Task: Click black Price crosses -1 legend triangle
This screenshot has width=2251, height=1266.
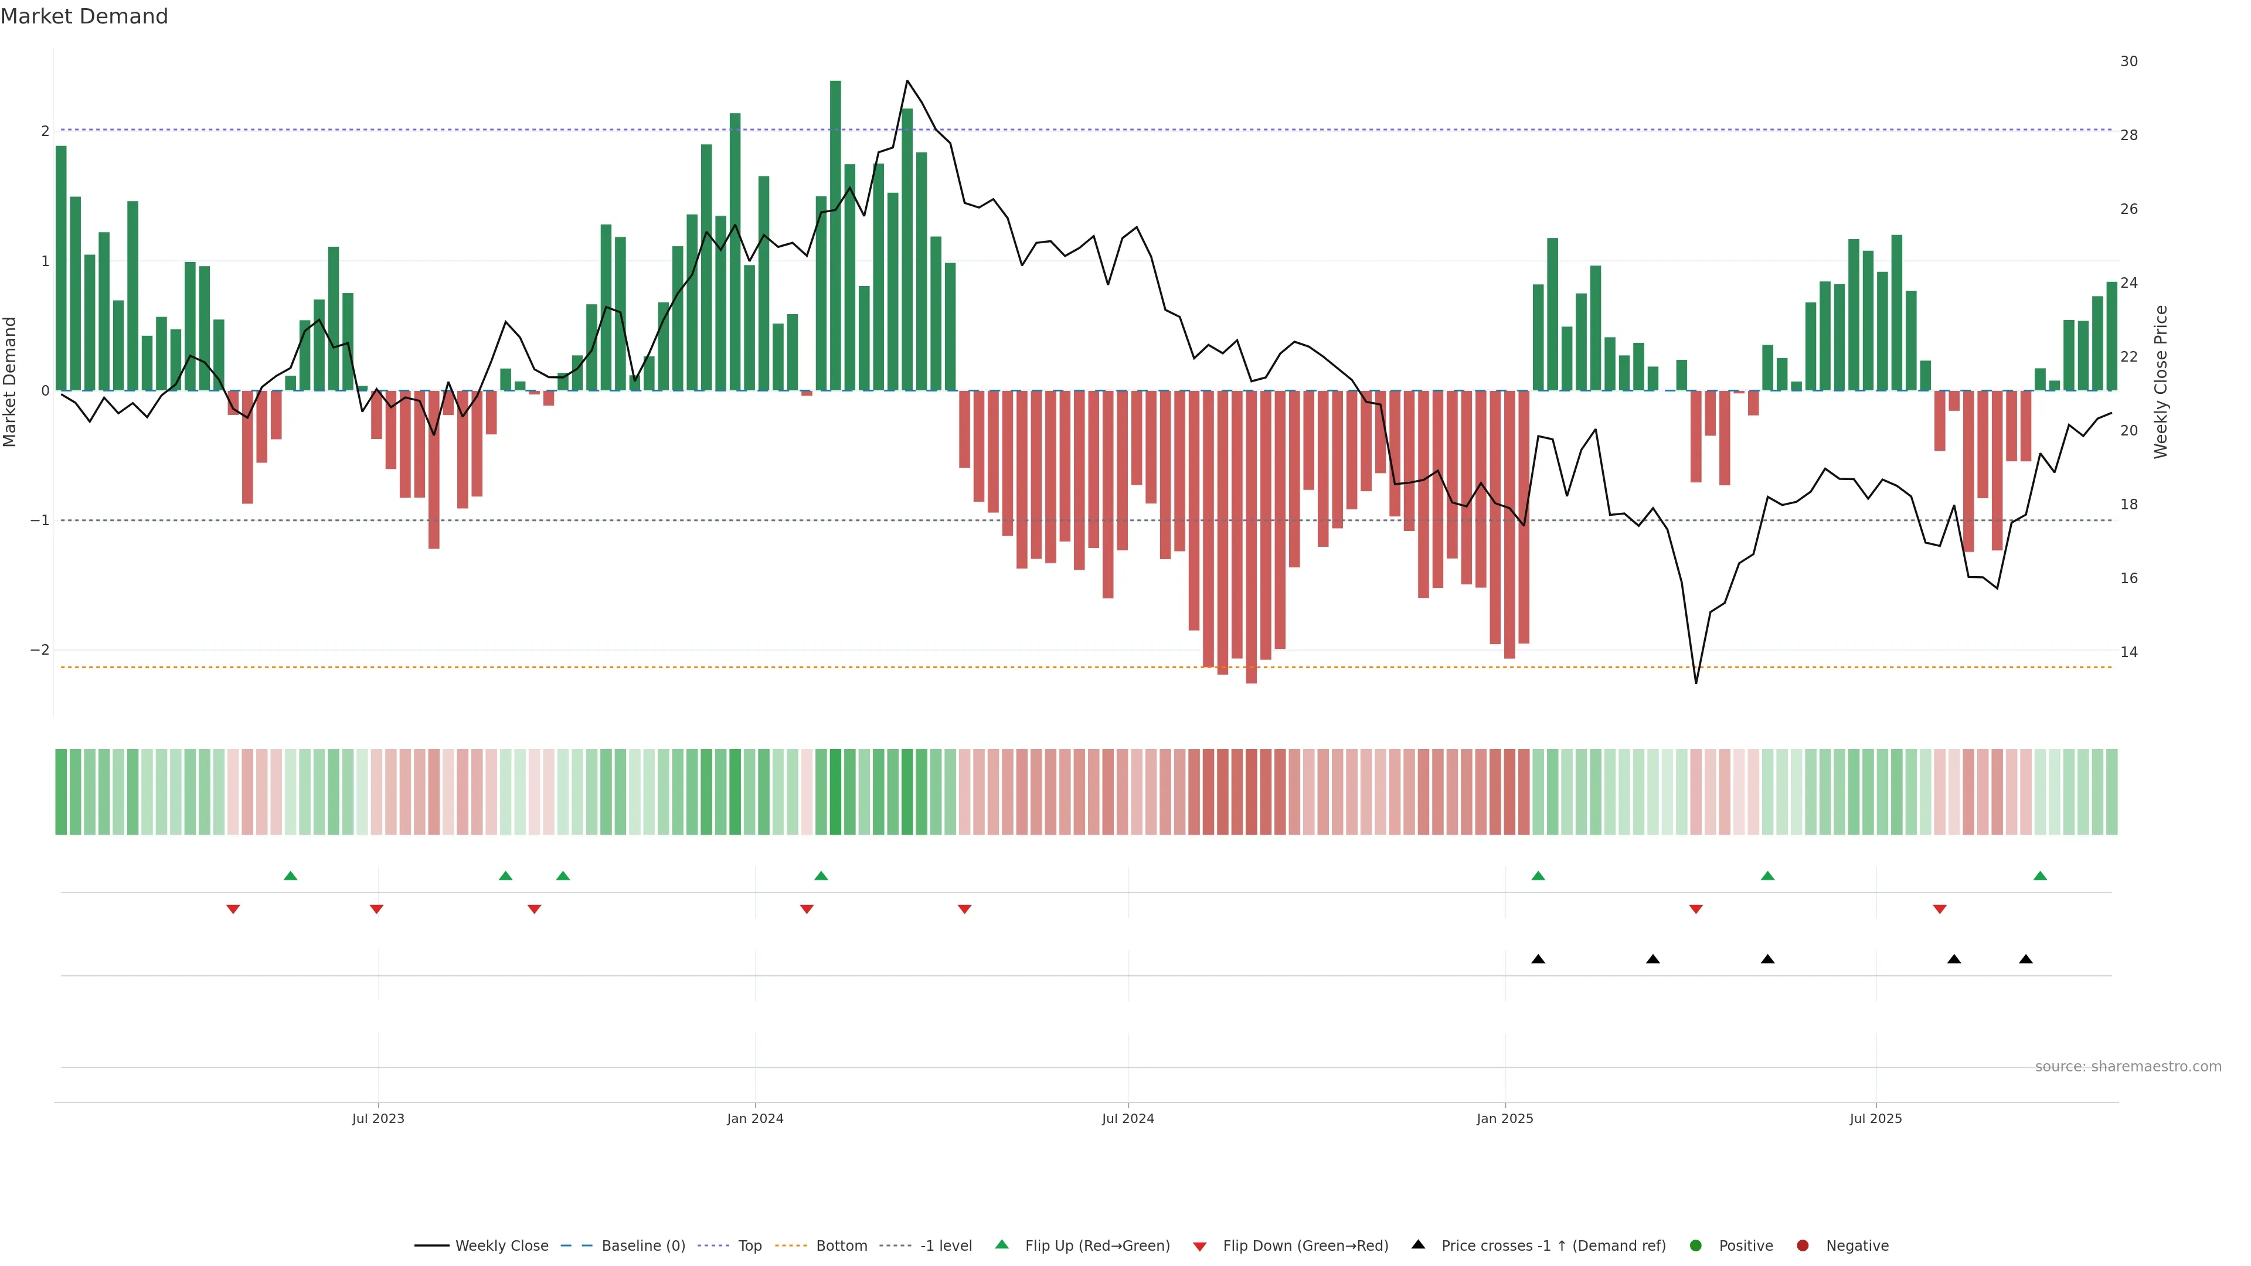Action: pyautogui.click(x=1418, y=1245)
